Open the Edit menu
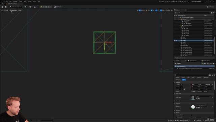The width and height of the screenshot is (216, 122). 10,1
